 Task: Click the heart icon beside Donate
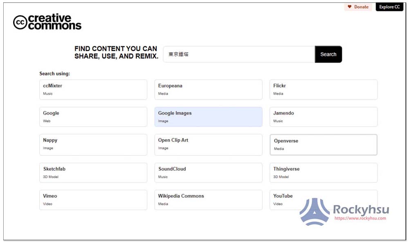click(x=350, y=7)
